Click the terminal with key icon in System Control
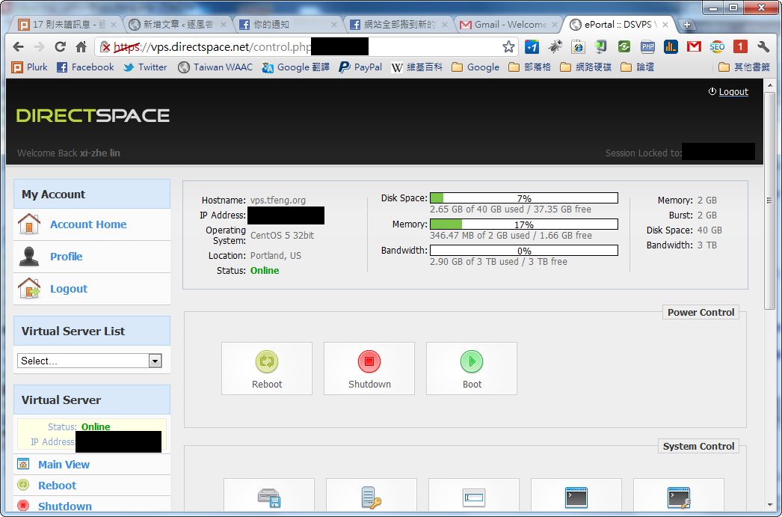782x517 pixels. coord(679,497)
